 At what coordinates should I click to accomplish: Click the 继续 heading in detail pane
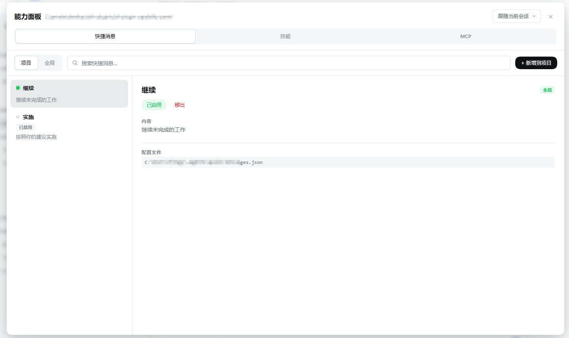point(149,90)
